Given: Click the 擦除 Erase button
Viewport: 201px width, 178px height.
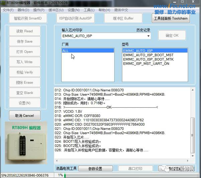Looking at the screenshot, I should click(x=25, y=82).
